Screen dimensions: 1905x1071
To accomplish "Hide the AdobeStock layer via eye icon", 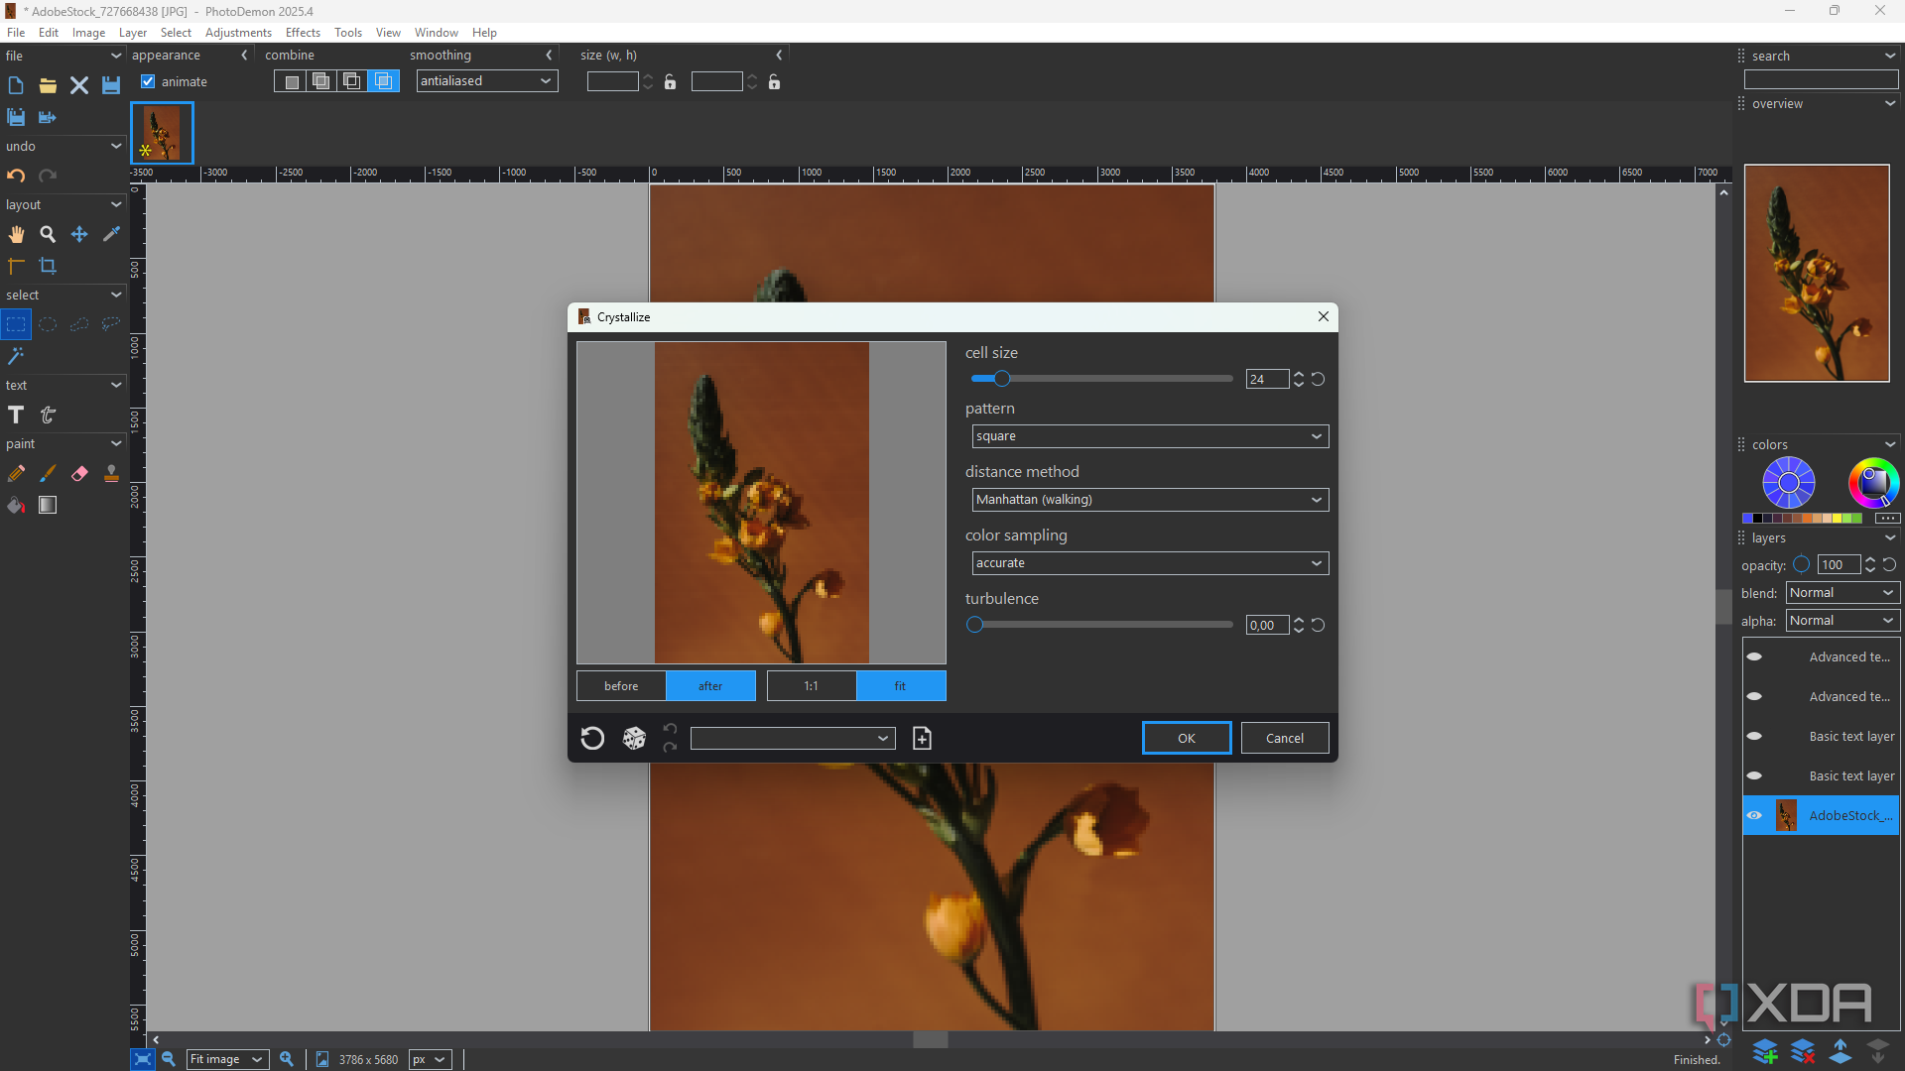I will (1754, 815).
